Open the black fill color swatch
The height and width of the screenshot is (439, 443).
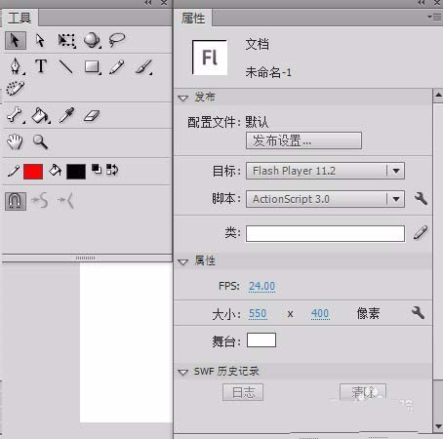coord(76,172)
